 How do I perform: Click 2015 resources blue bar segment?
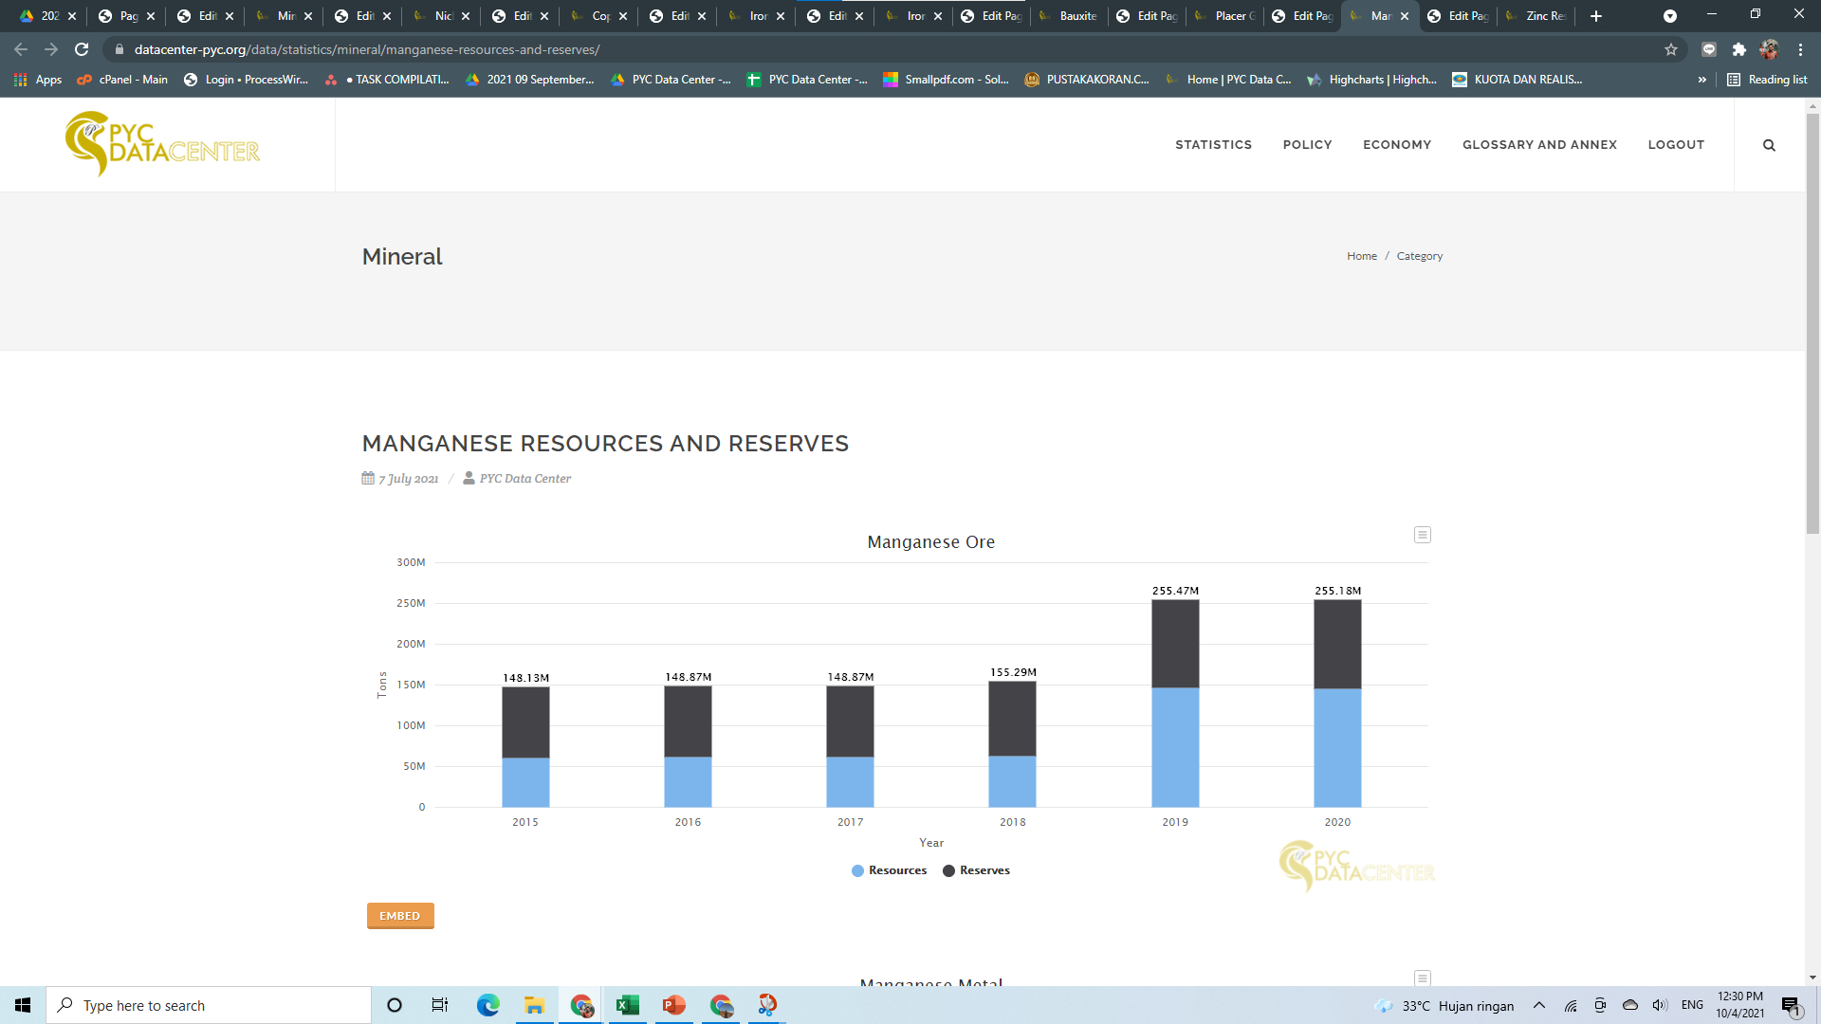525,782
